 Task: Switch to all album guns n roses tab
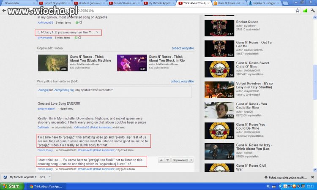click(x=89, y=3)
